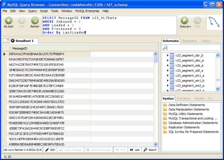Expand v23_segment_om2_a tree node

(168, 86)
